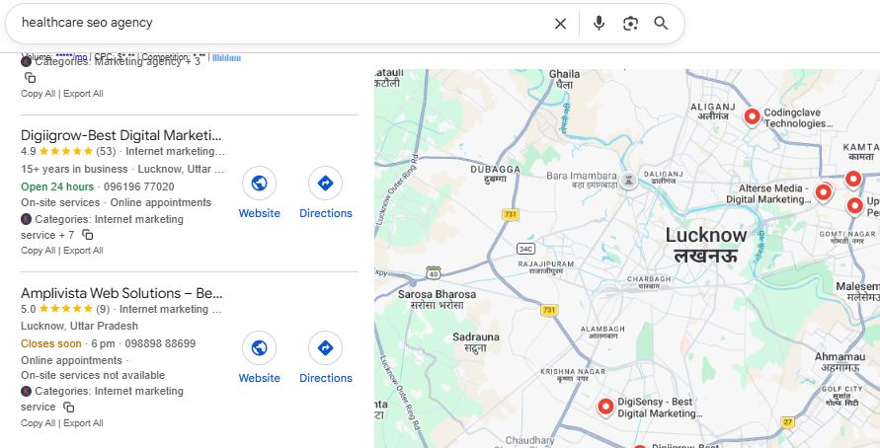Open the Directions arrow icon for Amplivista
This screenshot has height=448, width=880.
point(326,347)
